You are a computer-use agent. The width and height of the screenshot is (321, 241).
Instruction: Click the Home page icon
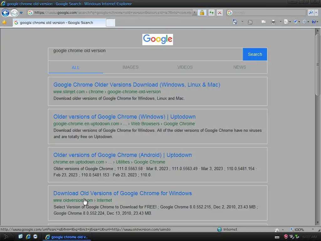[235, 22]
